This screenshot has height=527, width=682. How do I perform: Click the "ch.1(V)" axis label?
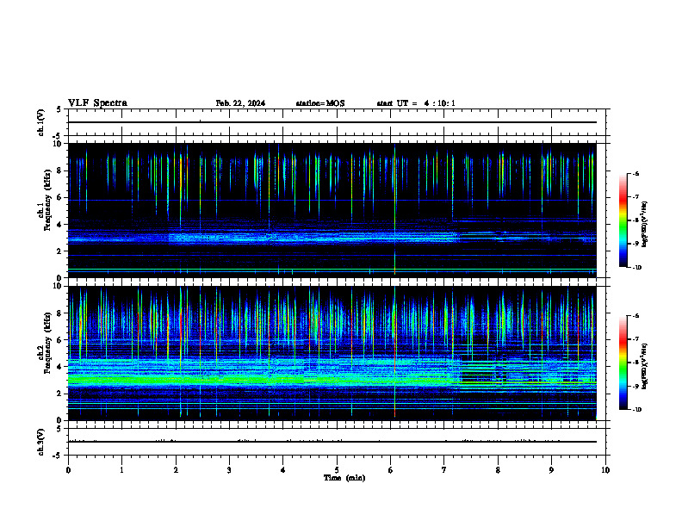41,122
